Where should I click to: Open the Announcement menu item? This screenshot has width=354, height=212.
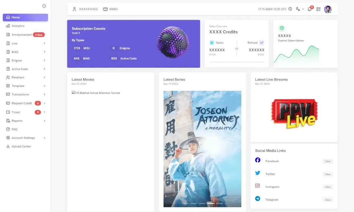point(22,35)
